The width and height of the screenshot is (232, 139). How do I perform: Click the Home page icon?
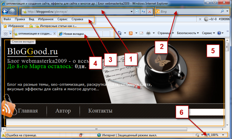[120, 33]
